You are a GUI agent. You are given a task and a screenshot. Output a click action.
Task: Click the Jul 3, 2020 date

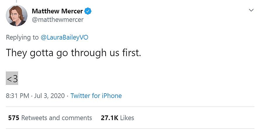(x=49, y=96)
